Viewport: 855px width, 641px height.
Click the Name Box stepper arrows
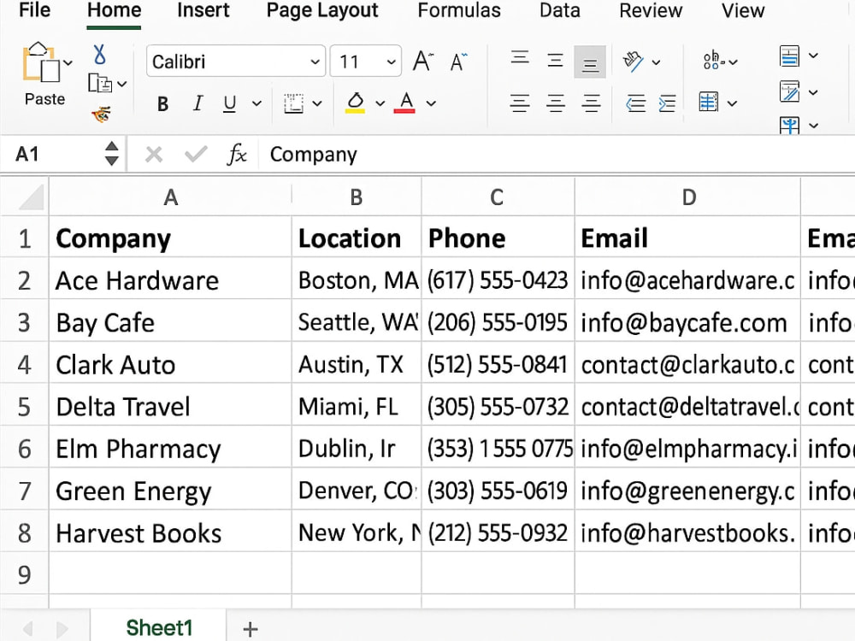coord(112,154)
